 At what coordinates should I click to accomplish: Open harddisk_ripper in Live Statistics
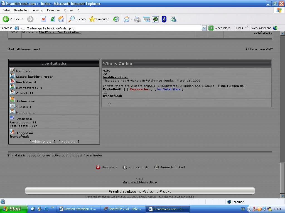pos(41,77)
